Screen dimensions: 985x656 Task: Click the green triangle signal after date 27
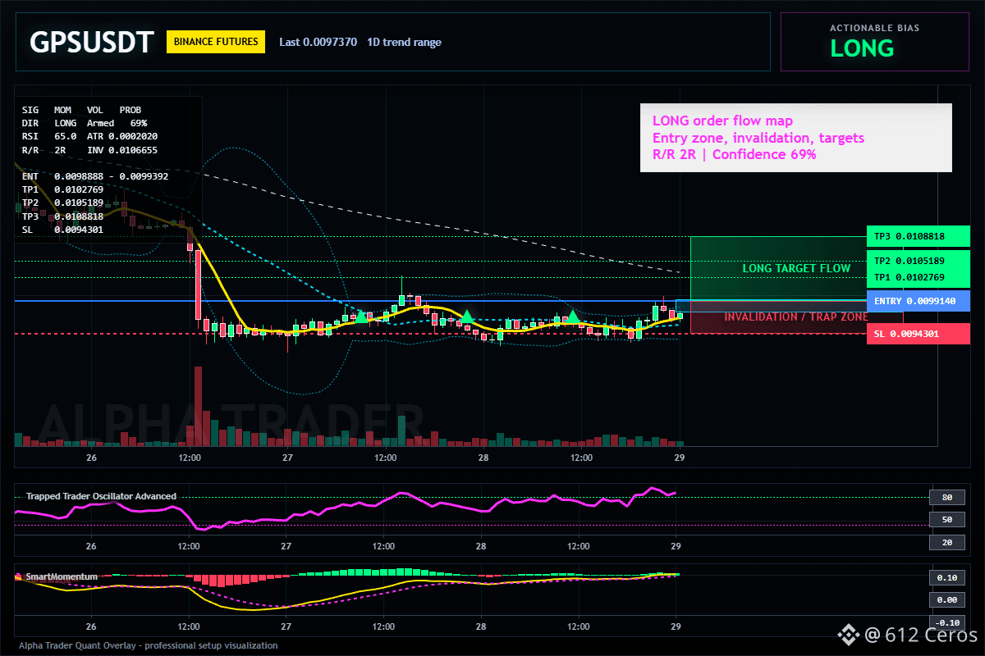point(360,317)
